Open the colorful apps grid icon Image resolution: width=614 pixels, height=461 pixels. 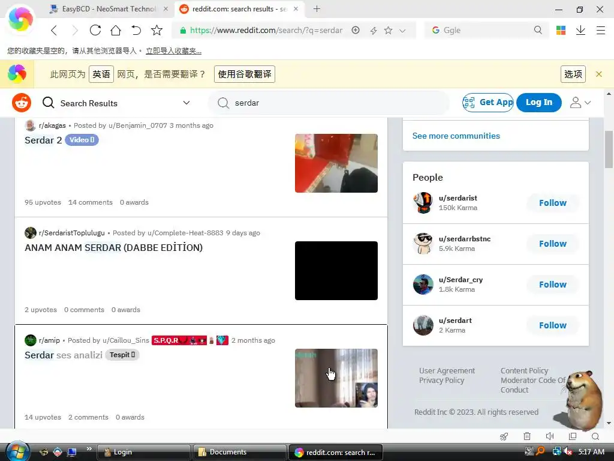point(561,30)
